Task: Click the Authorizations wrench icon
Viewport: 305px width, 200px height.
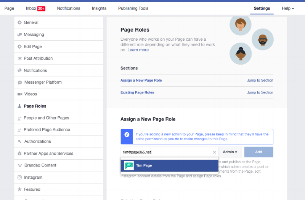Action: (x=20, y=141)
